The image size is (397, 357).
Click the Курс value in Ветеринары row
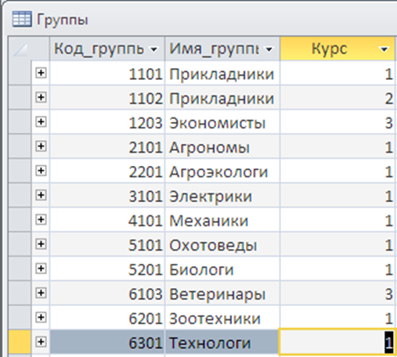(x=337, y=293)
